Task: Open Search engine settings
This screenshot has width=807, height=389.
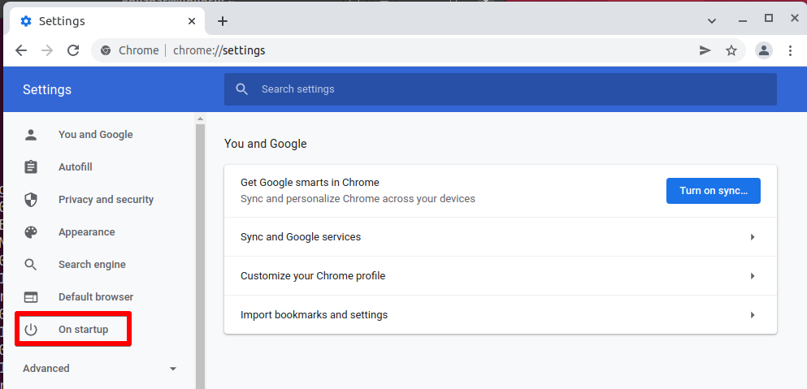Action: click(x=92, y=265)
